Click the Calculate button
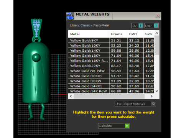 pyautogui.click(x=114, y=126)
